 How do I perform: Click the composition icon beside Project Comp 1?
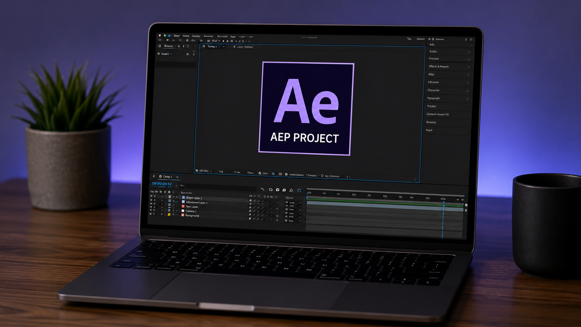(x=159, y=54)
